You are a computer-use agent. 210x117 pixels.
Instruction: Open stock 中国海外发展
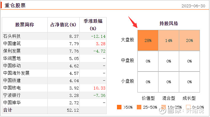coord(16,73)
